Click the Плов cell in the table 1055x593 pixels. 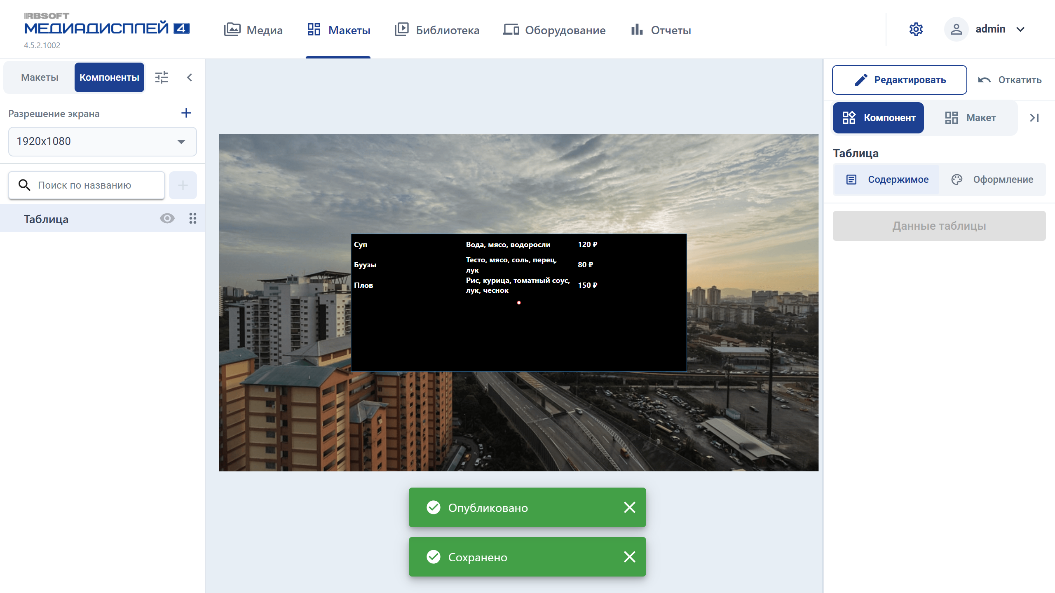tap(363, 285)
